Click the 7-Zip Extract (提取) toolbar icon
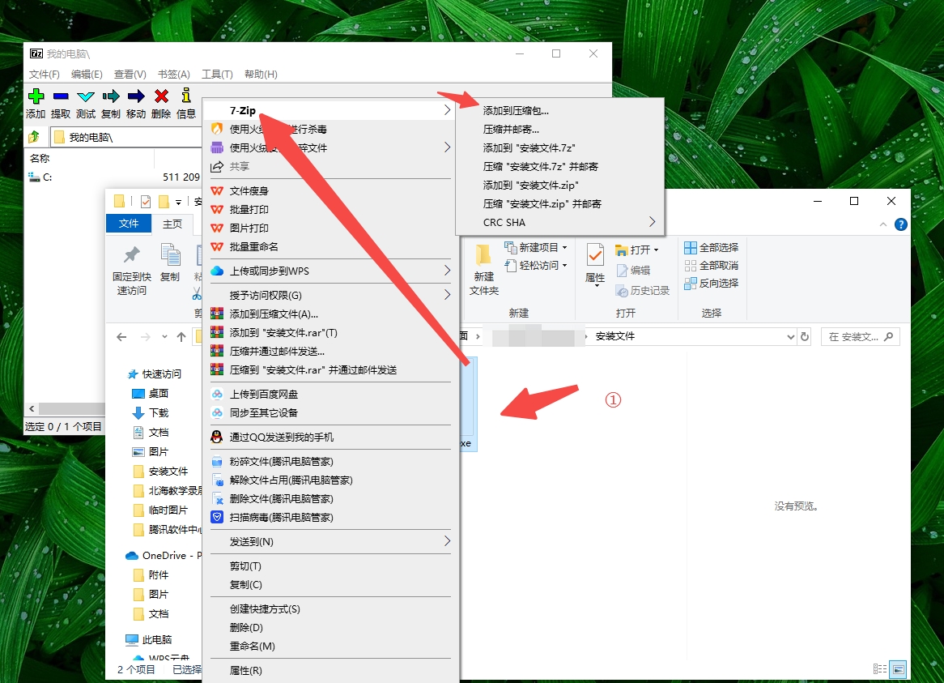Viewport: 944px width, 683px height. [x=61, y=96]
